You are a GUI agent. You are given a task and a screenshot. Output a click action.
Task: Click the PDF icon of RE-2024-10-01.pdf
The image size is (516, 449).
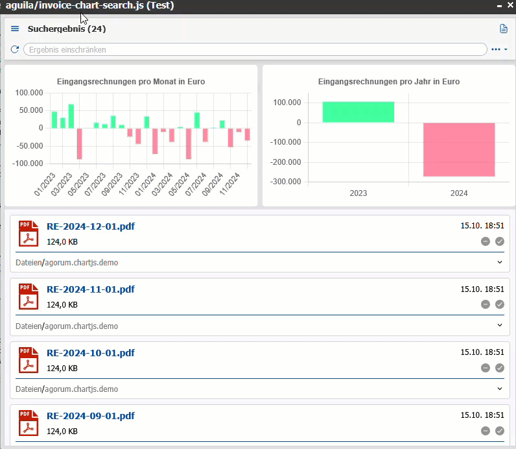(x=28, y=360)
